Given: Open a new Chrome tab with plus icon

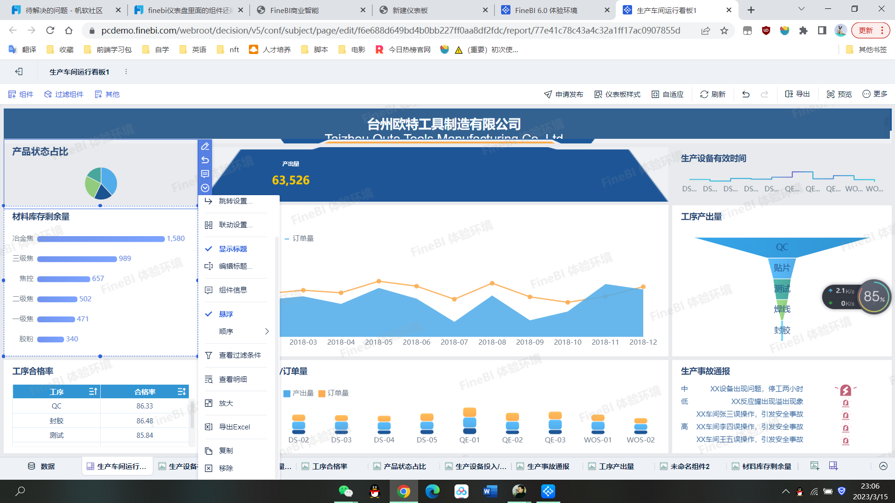Looking at the screenshot, I should coord(751,10).
